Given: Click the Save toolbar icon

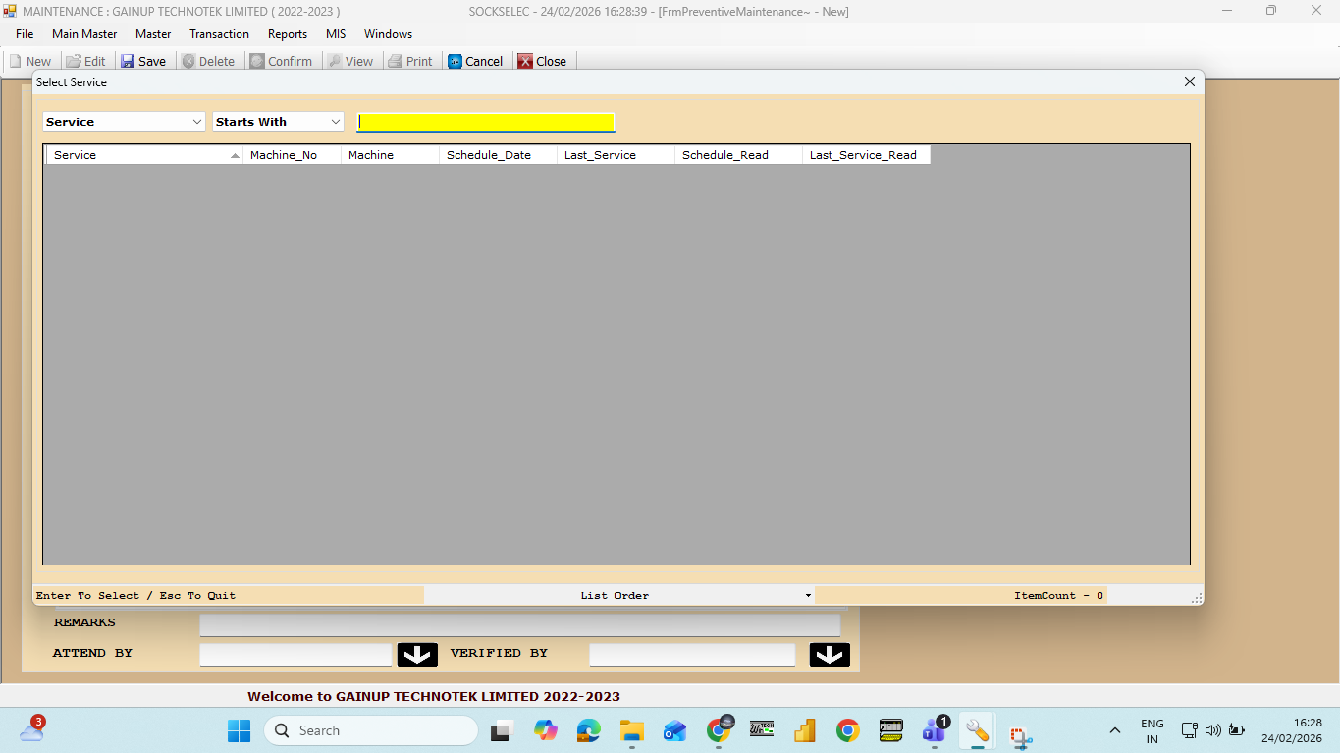Looking at the screenshot, I should 128,61.
